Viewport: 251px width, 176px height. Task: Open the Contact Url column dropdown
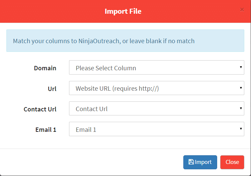coord(156,108)
